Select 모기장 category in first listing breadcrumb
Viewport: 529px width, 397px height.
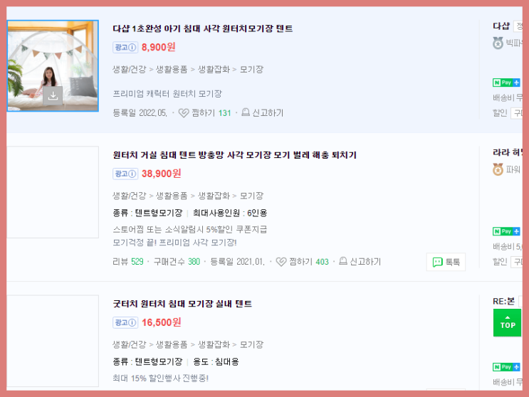[251, 70]
